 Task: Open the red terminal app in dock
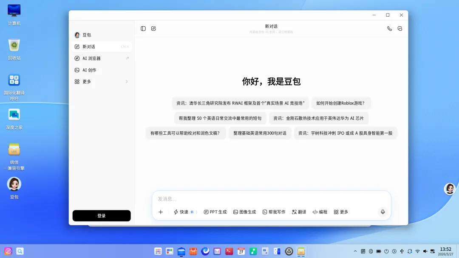(x=229, y=251)
